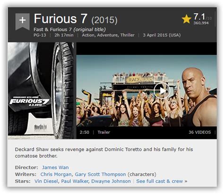
Task: Open Vin Diesel's profile link
Action: (x=46, y=181)
